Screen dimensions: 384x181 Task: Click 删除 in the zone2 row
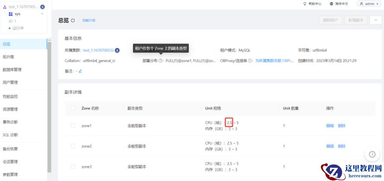click(342, 146)
